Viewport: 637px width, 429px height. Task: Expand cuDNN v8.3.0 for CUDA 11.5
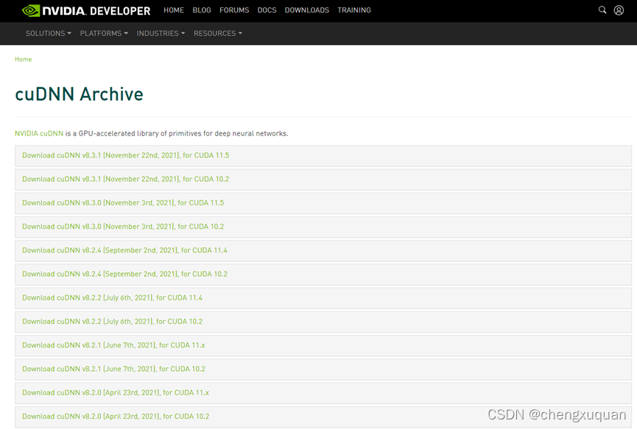(323, 203)
